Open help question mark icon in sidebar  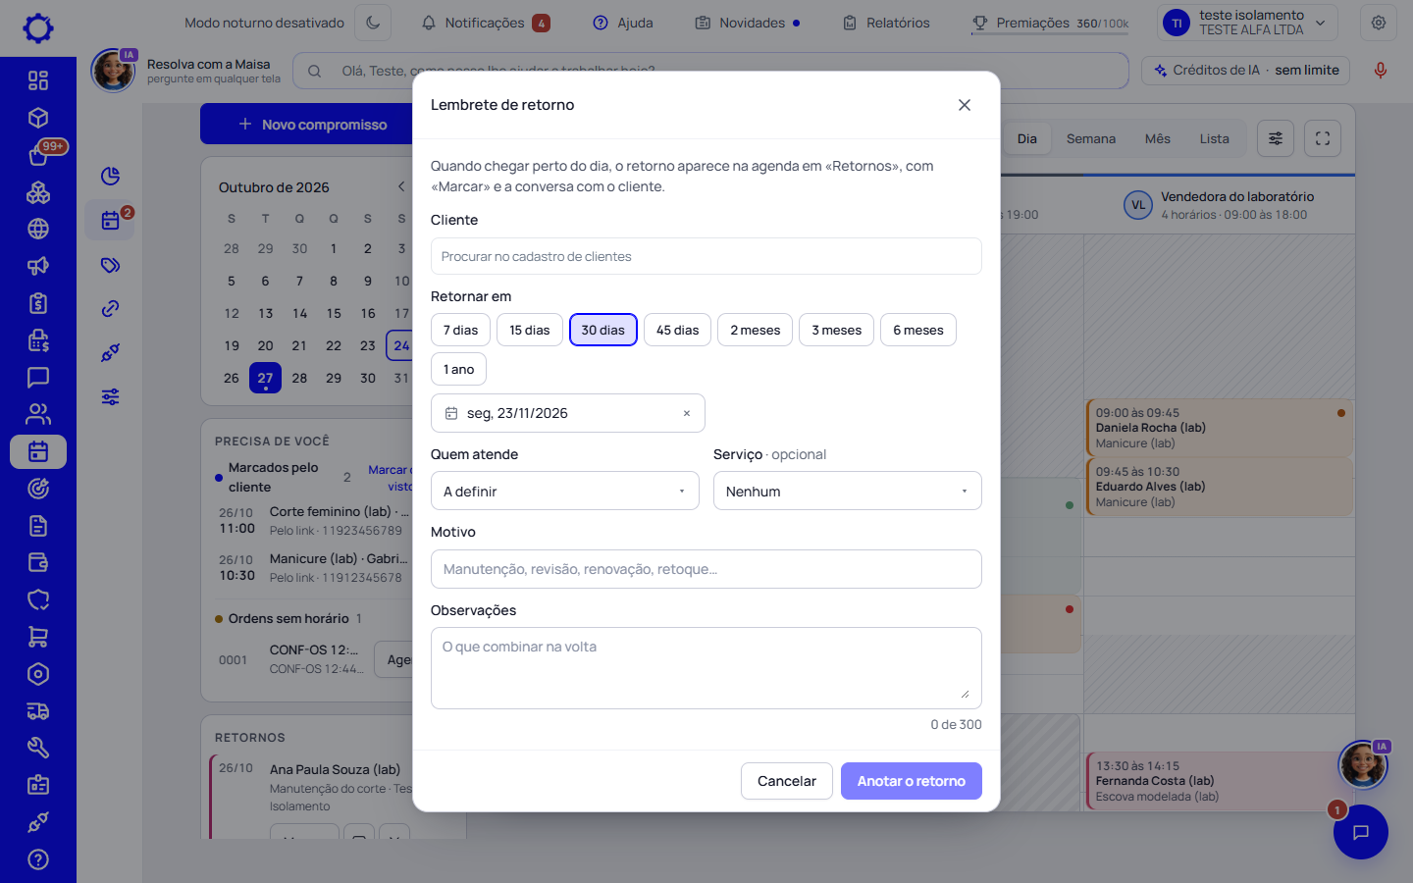[38, 859]
